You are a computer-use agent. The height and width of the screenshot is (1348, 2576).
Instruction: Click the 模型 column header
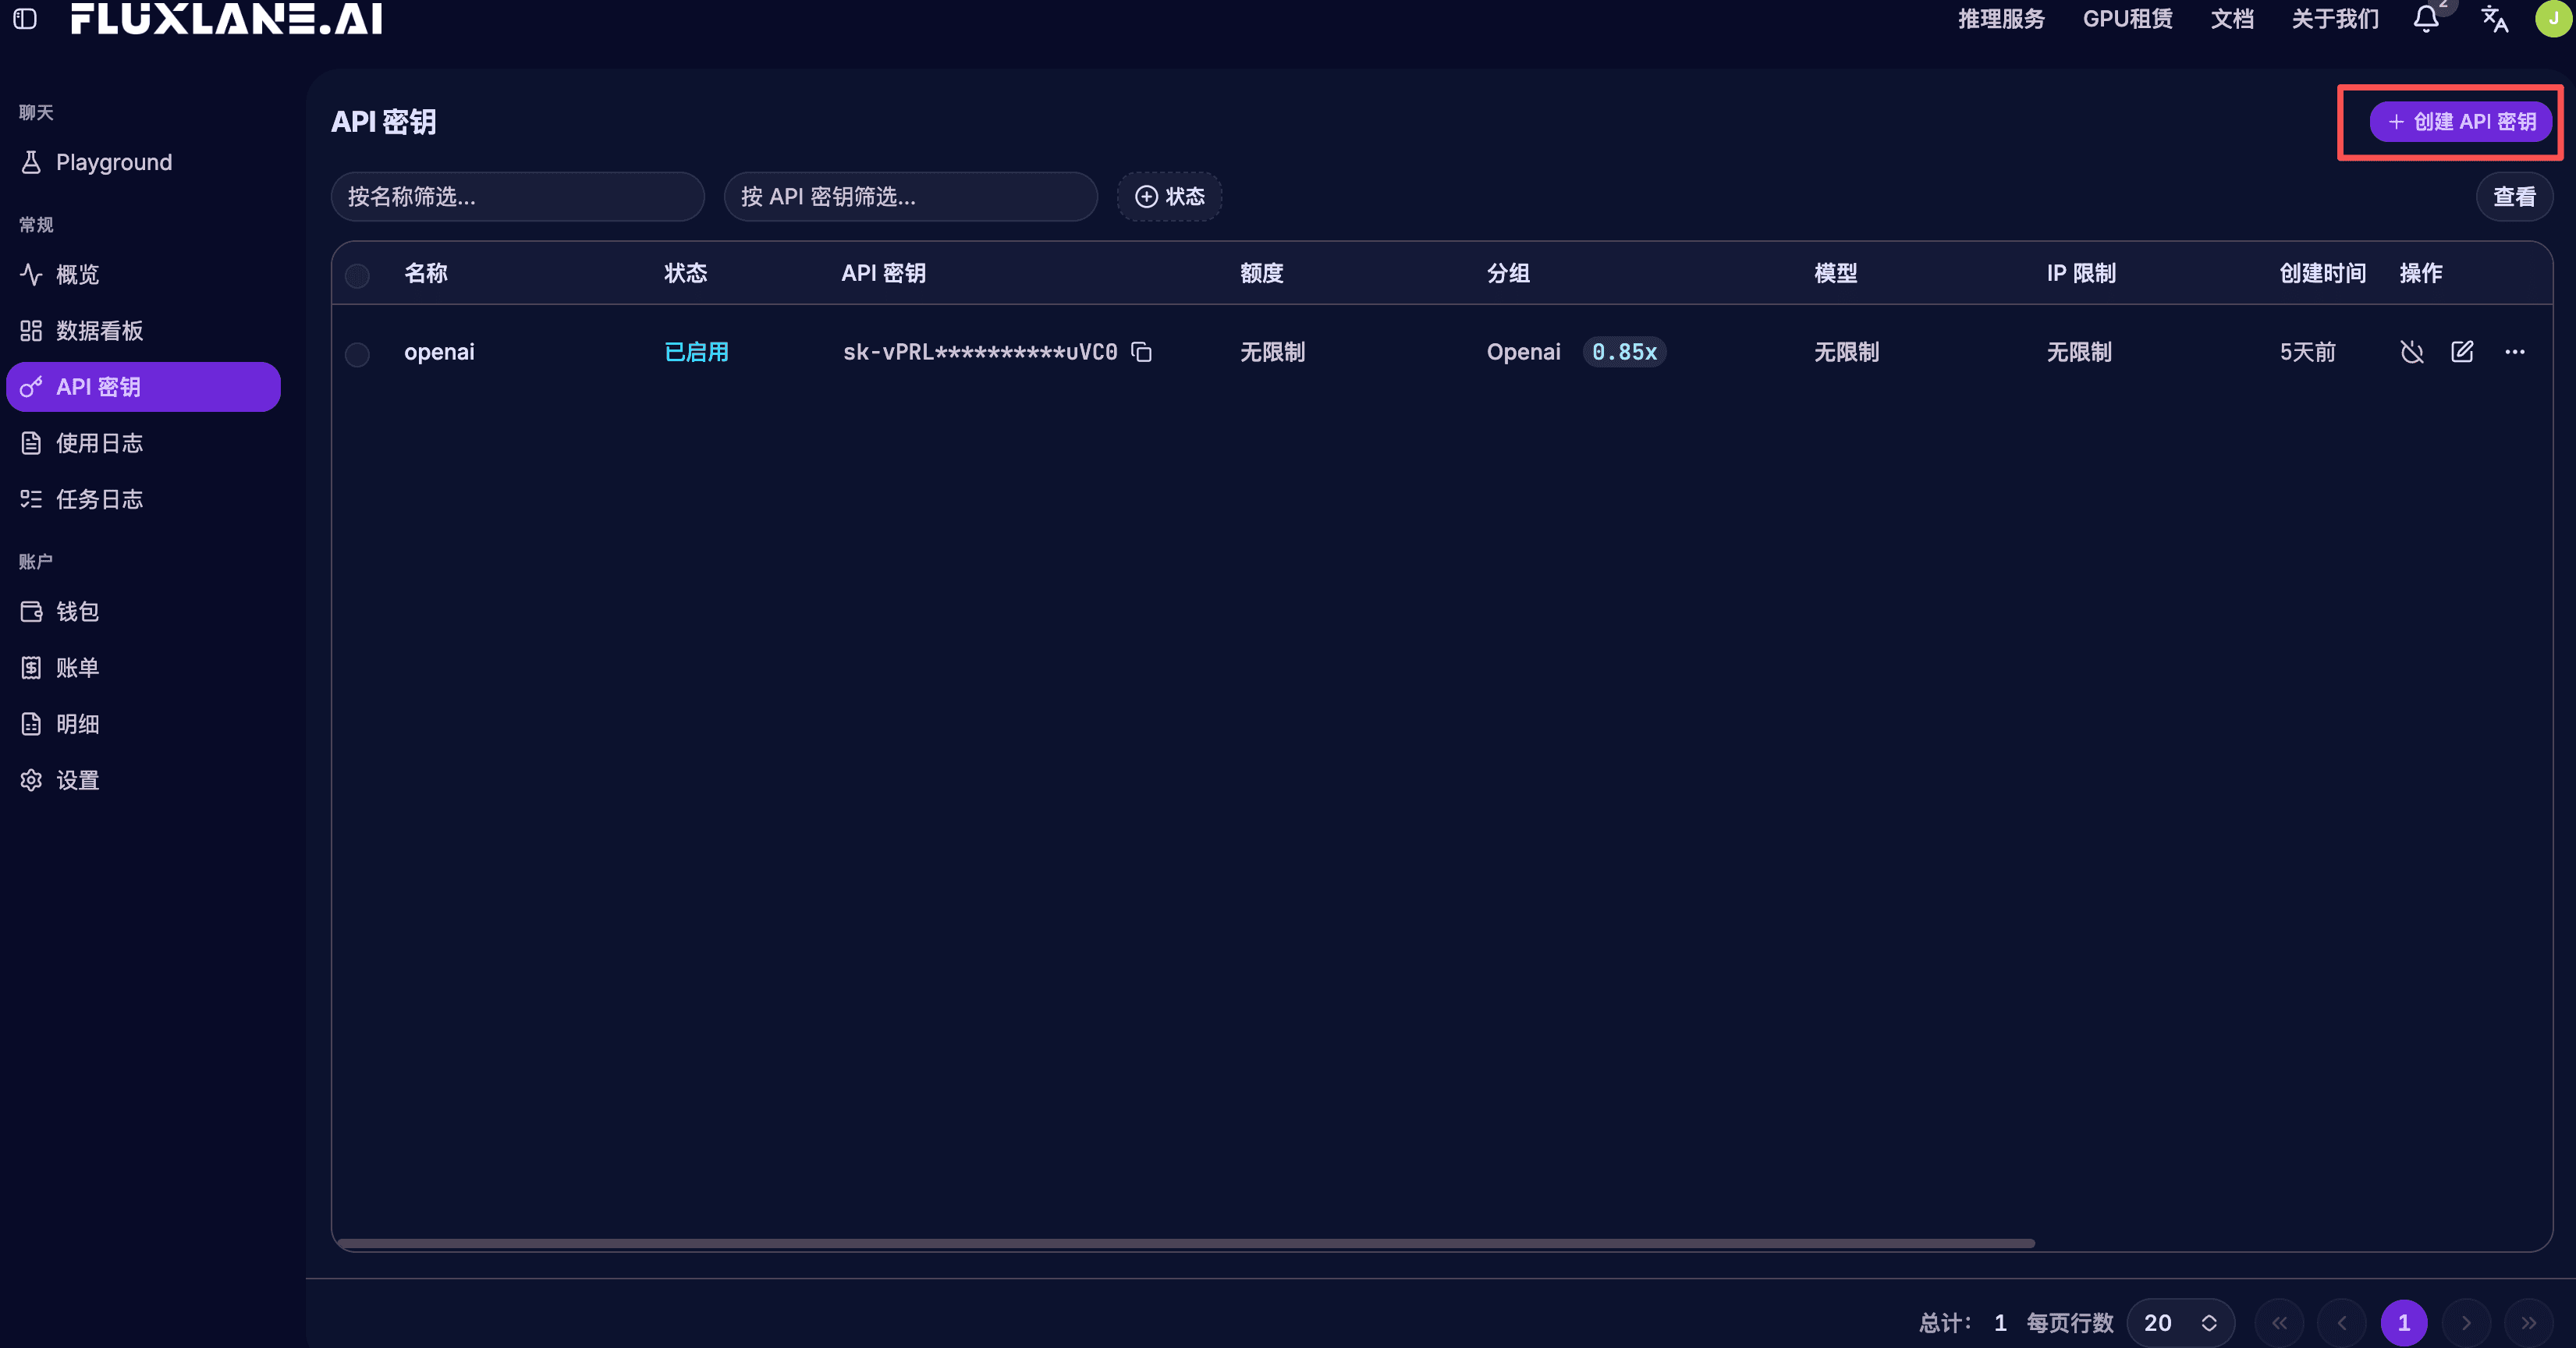[1835, 273]
